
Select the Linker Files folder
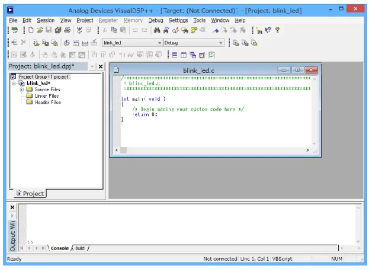43,96
